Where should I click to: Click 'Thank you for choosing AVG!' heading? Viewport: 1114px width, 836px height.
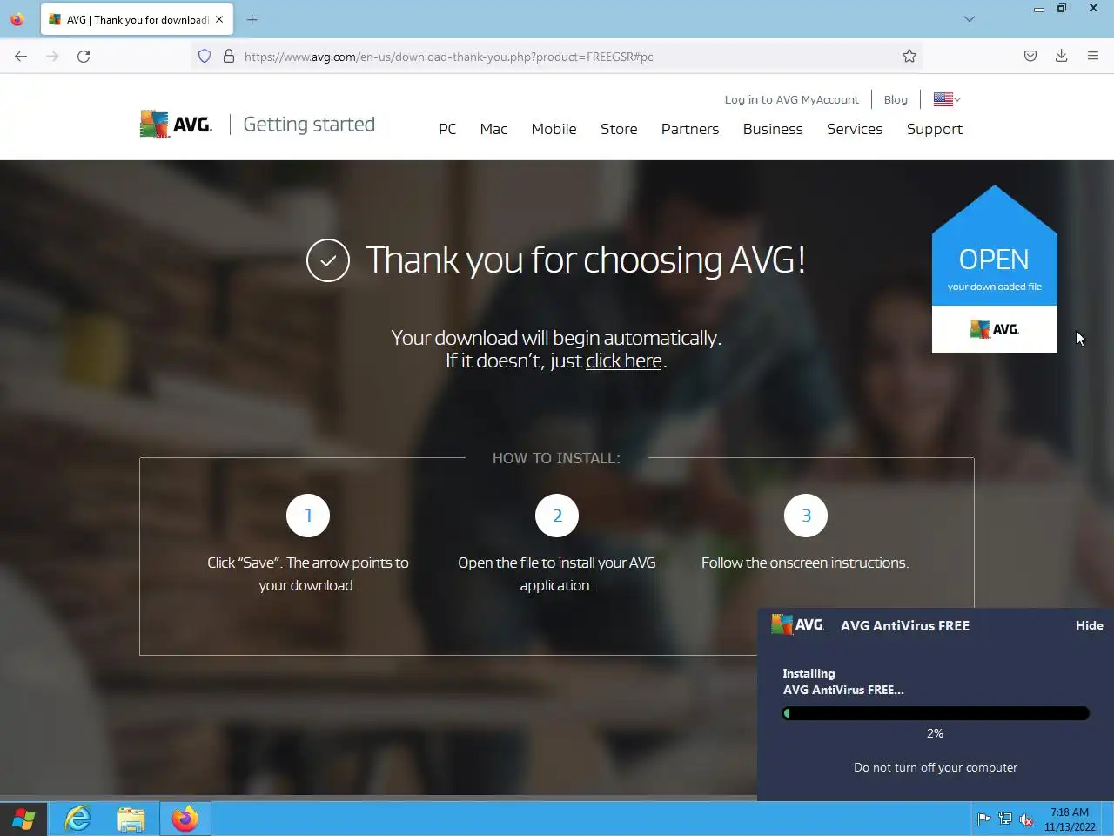point(586,260)
